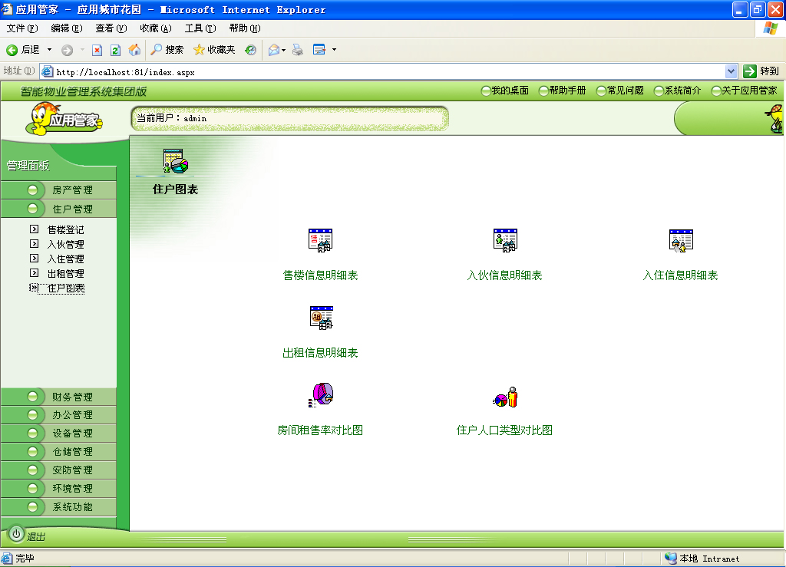
Task: Select 售楼登记 in the sidebar tree
Action: [x=65, y=230]
